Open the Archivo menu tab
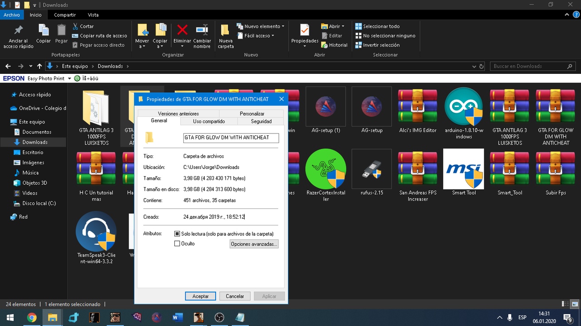The image size is (581, 326). (12, 15)
